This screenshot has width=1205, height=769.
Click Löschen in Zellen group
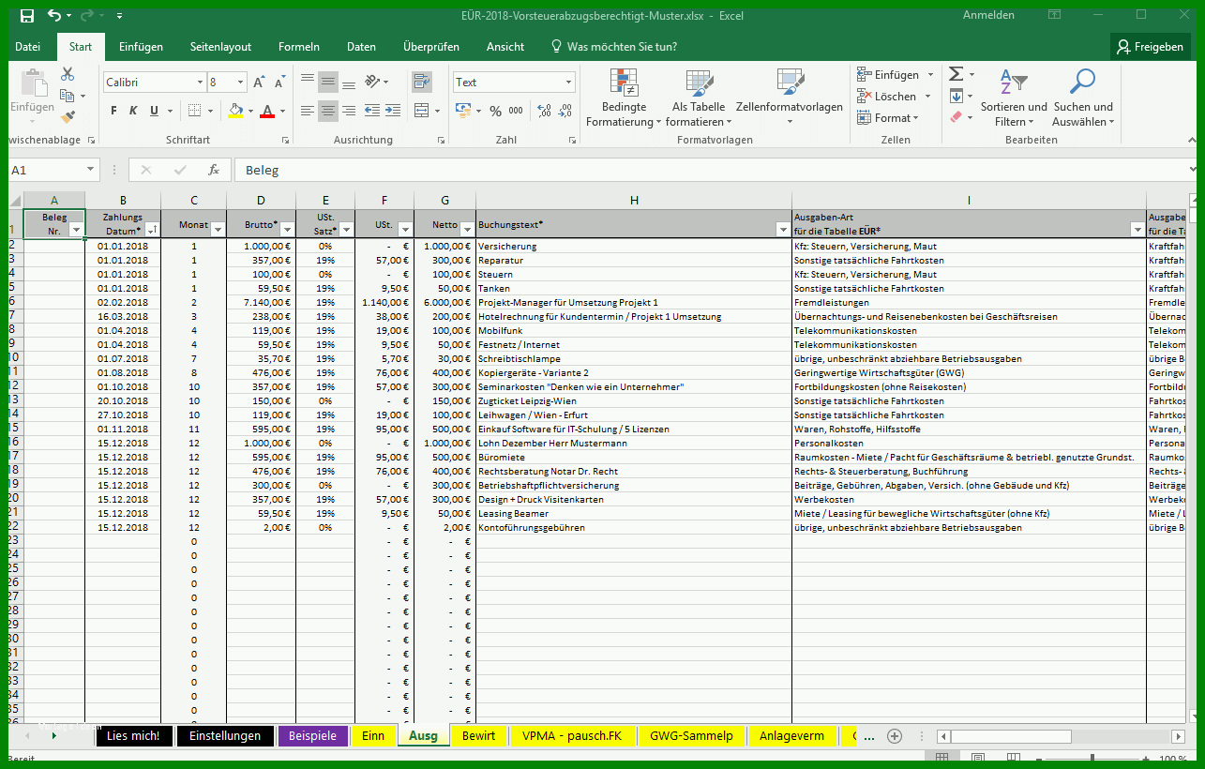895,96
